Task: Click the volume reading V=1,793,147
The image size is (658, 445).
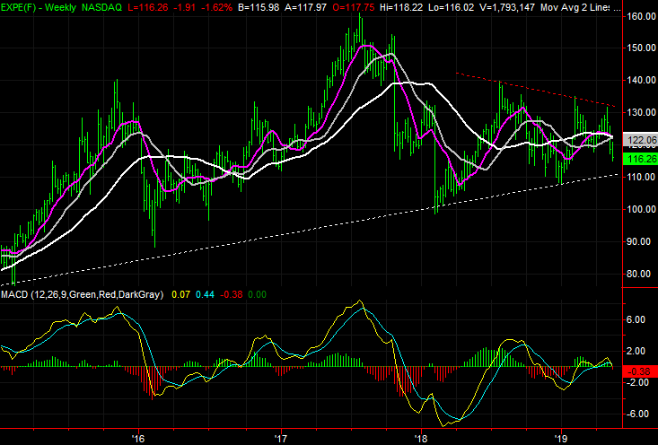Action: pyautogui.click(x=508, y=7)
